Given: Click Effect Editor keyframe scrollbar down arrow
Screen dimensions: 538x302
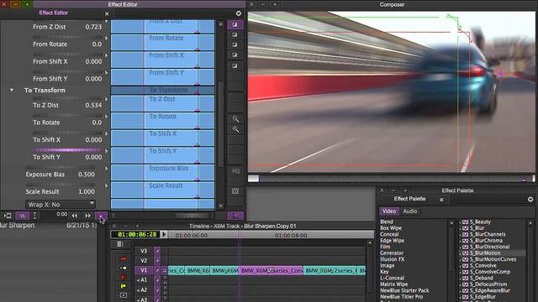Looking at the screenshot, I should [x=220, y=206].
